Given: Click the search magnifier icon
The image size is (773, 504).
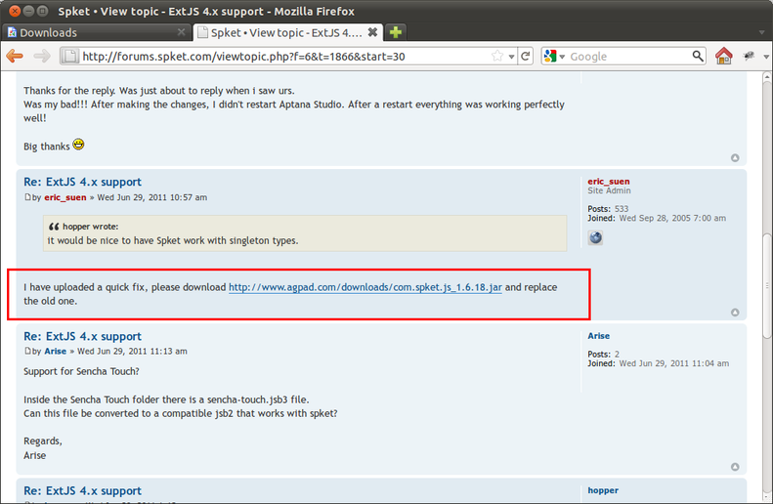Looking at the screenshot, I should point(698,57).
